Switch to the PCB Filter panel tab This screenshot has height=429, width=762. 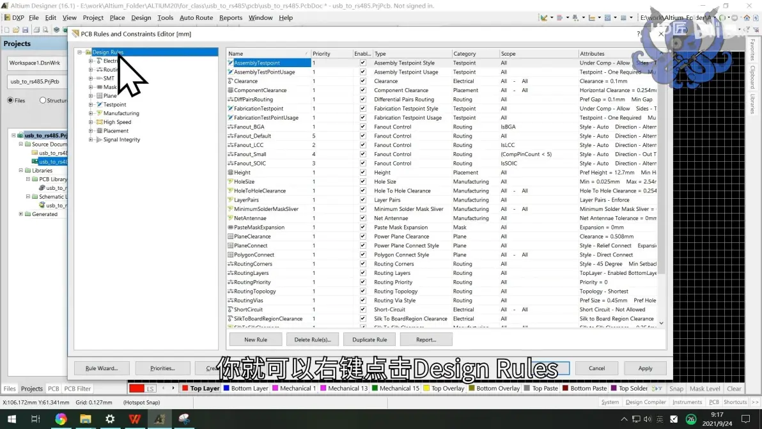[77, 389]
